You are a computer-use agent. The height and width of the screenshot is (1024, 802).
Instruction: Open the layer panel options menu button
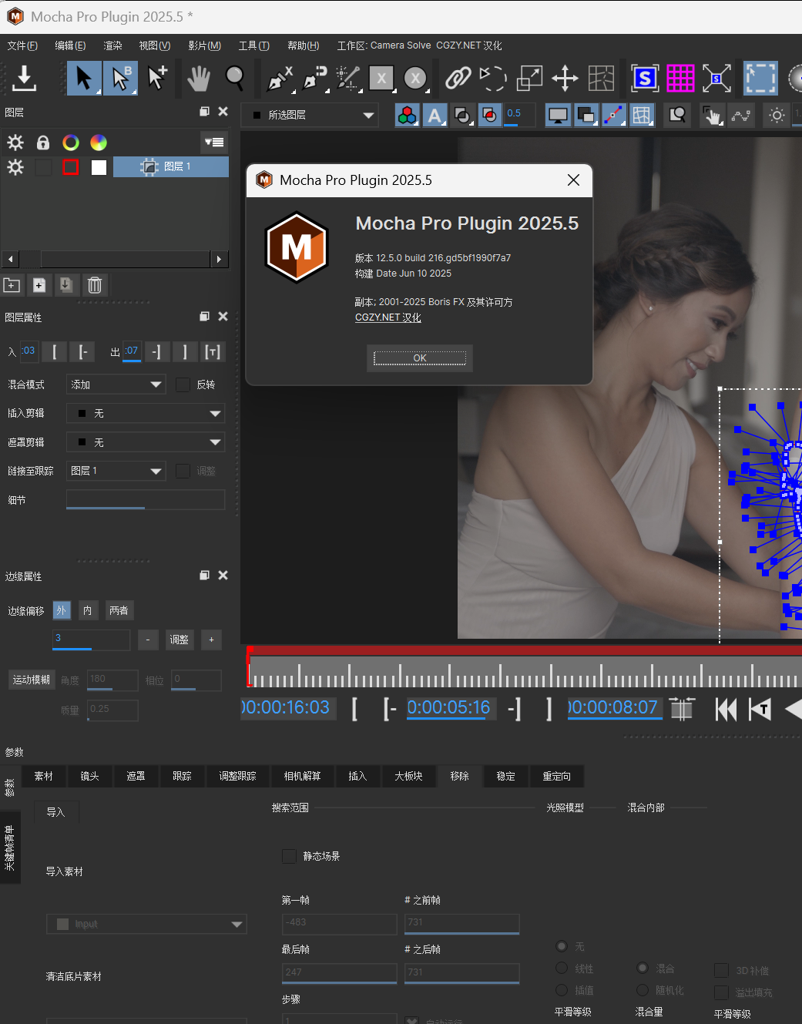[213, 142]
